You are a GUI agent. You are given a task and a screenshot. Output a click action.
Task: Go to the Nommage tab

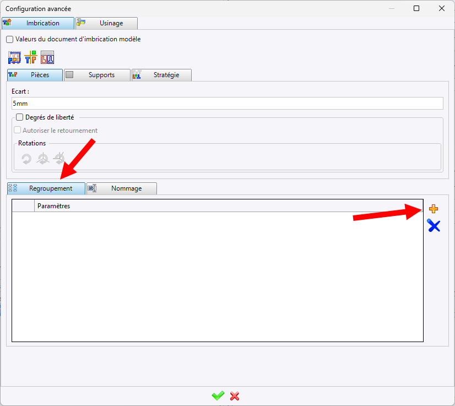point(122,188)
